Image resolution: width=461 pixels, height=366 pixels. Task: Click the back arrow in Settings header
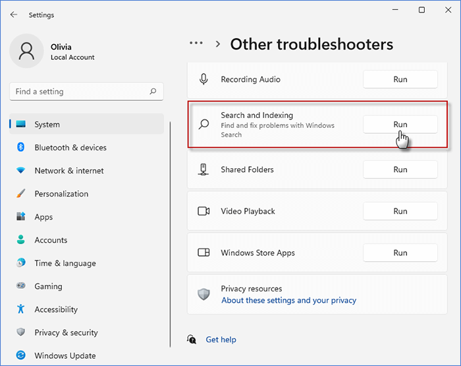13,15
